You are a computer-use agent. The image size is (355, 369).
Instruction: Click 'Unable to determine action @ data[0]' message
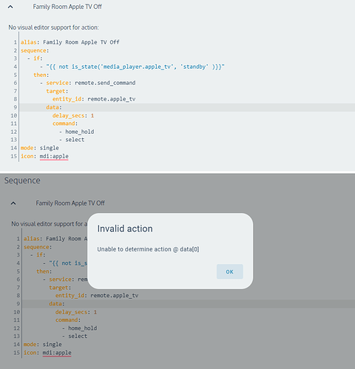[148, 249]
